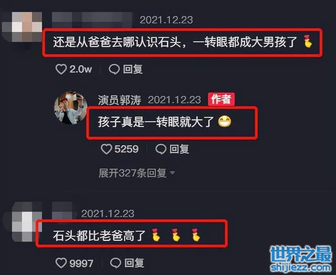The width and height of the screenshot is (336, 275).
Task: Open 演员郭涛's profile avatar
Action: 71,108
